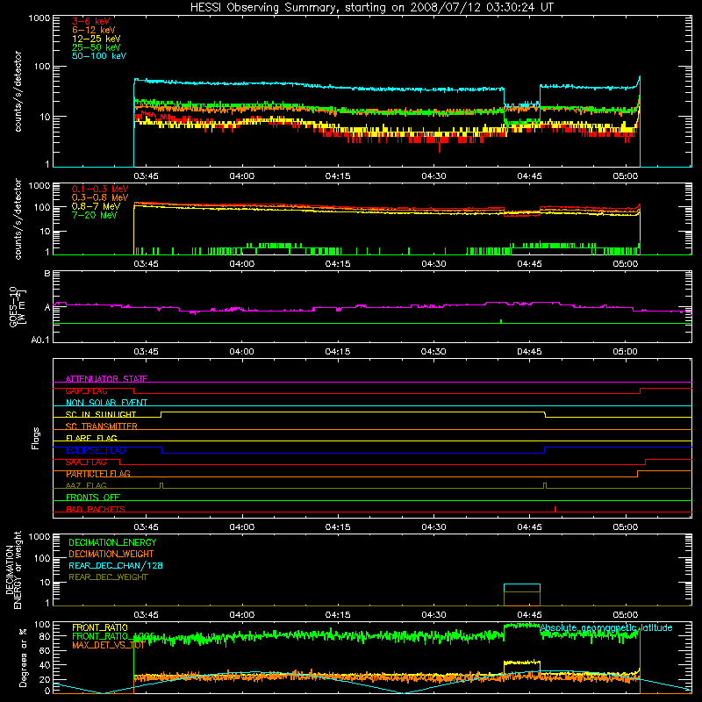Click 05:00 tick under the decimation panel
702x702 pixels.
tap(625, 615)
